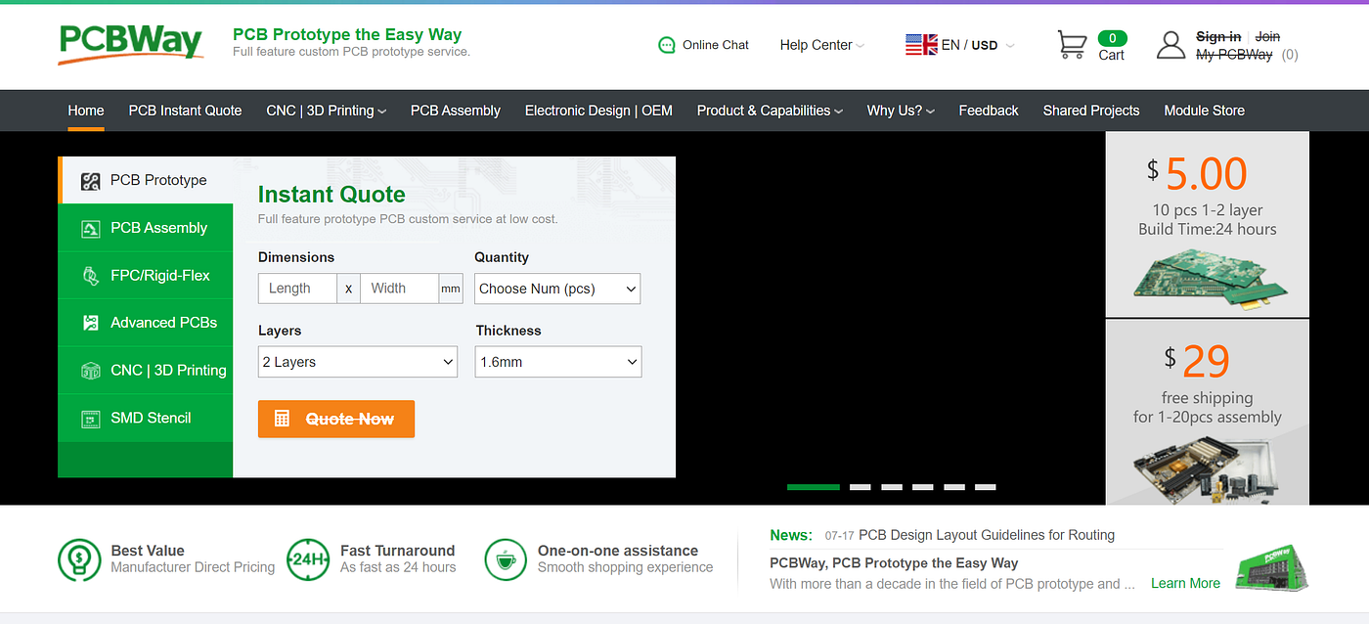Click the PCB Prototype sidebar icon
The height and width of the screenshot is (624, 1369).
coord(91,181)
